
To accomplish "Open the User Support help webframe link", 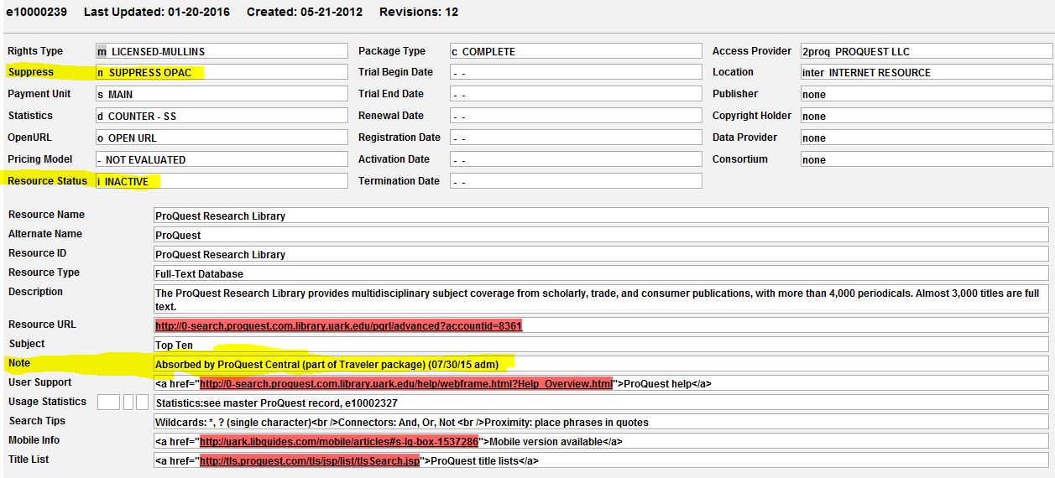I will pyautogui.click(x=406, y=383).
